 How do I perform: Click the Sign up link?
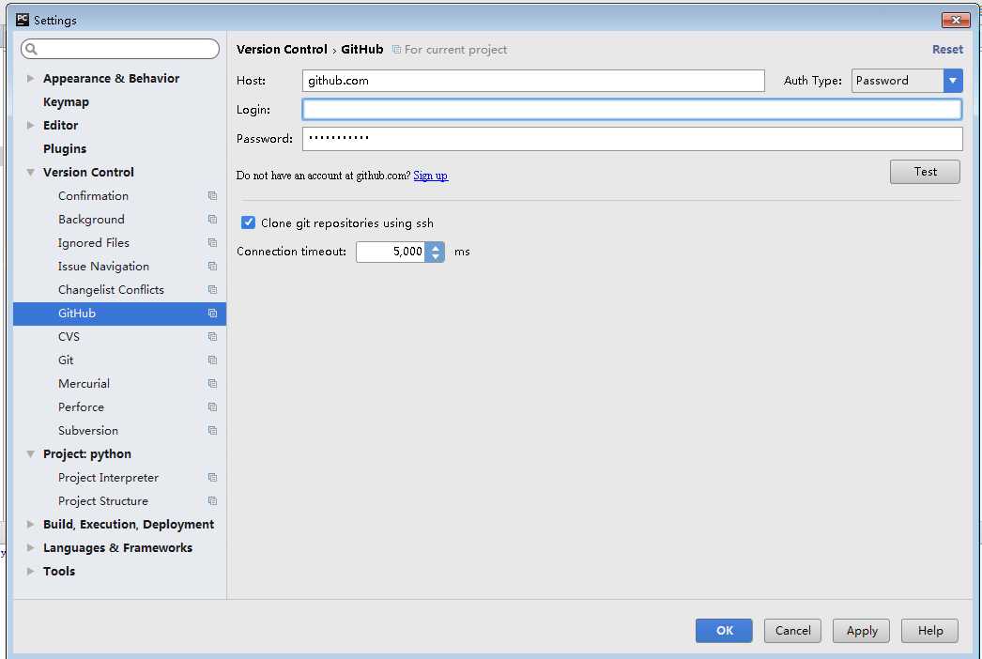point(430,176)
